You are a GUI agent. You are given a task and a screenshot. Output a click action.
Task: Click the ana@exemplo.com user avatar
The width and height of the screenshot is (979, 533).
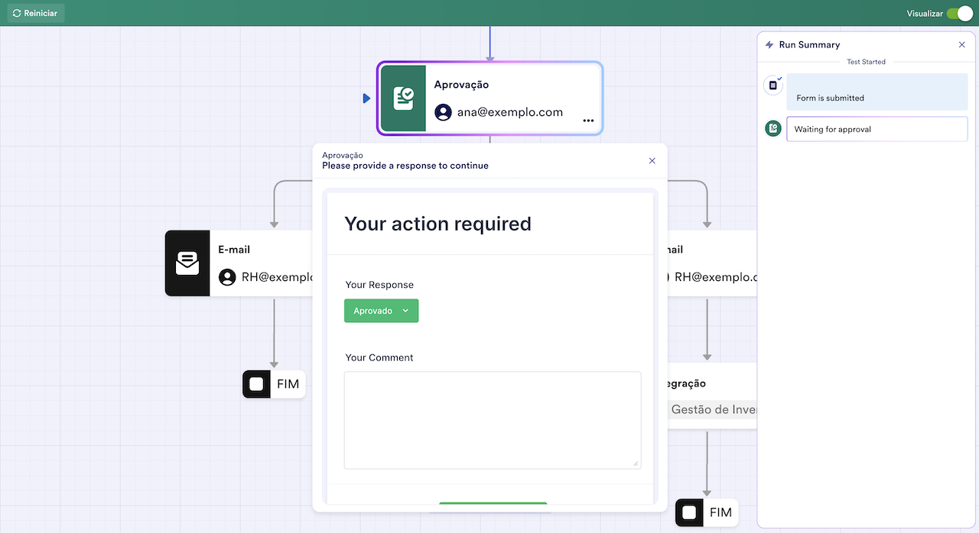(443, 112)
